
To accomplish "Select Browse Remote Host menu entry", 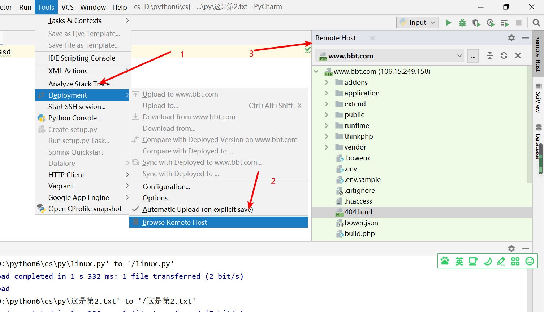I will pyautogui.click(x=219, y=222).
